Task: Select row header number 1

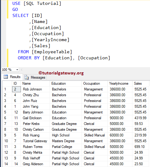Action: (x=7, y=89)
